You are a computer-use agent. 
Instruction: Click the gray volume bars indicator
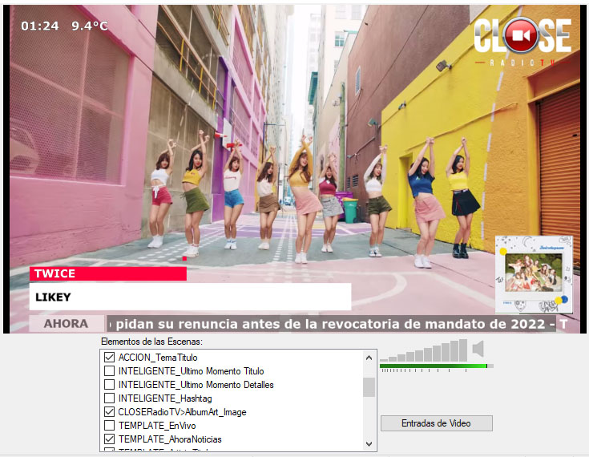click(424, 350)
